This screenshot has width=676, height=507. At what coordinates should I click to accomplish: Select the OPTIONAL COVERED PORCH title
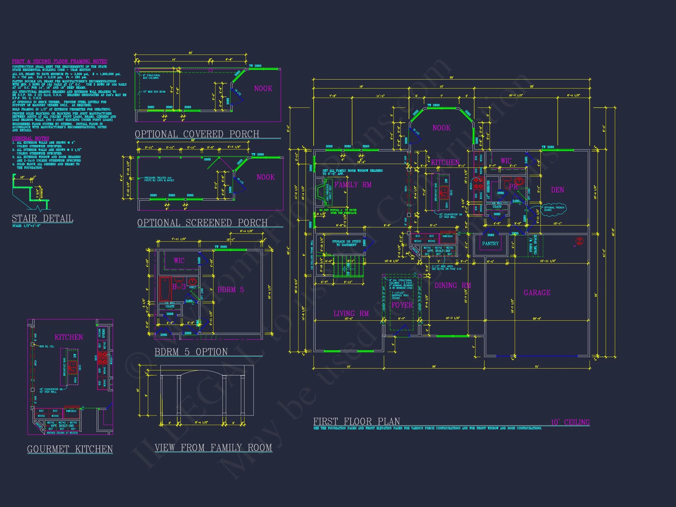pos(197,134)
